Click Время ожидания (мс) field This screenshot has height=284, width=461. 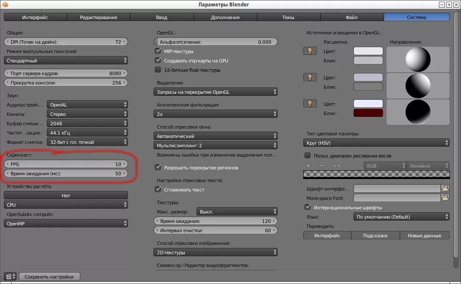[66, 173]
